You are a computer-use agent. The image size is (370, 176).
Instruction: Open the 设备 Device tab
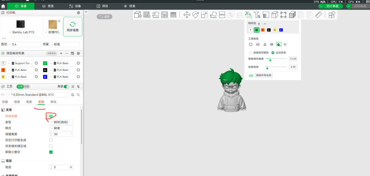[75, 6]
